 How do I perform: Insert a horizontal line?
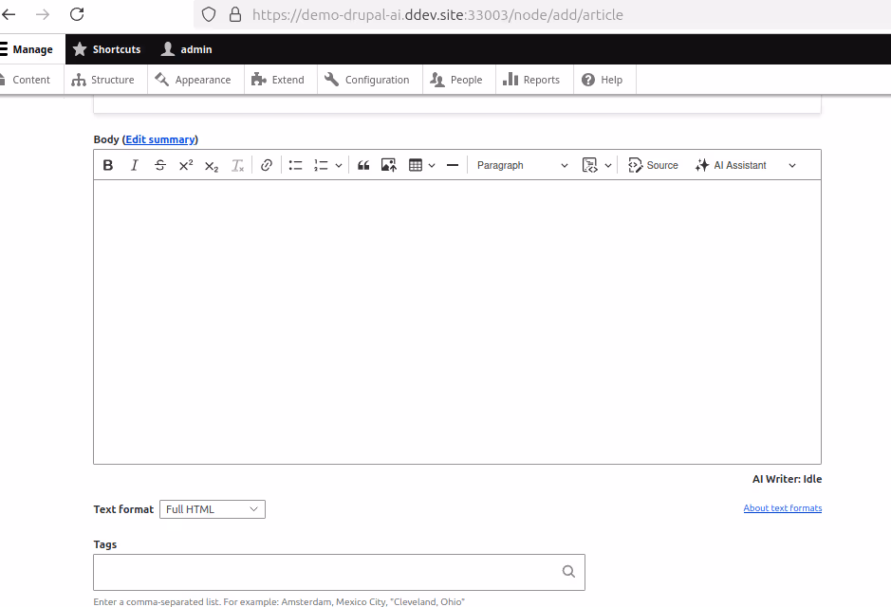coord(453,165)
